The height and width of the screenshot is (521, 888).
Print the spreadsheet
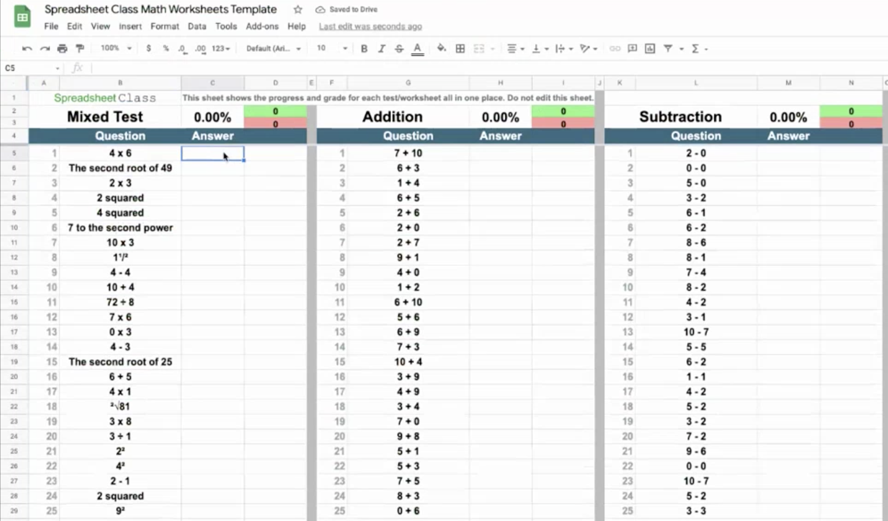point(62,48)
